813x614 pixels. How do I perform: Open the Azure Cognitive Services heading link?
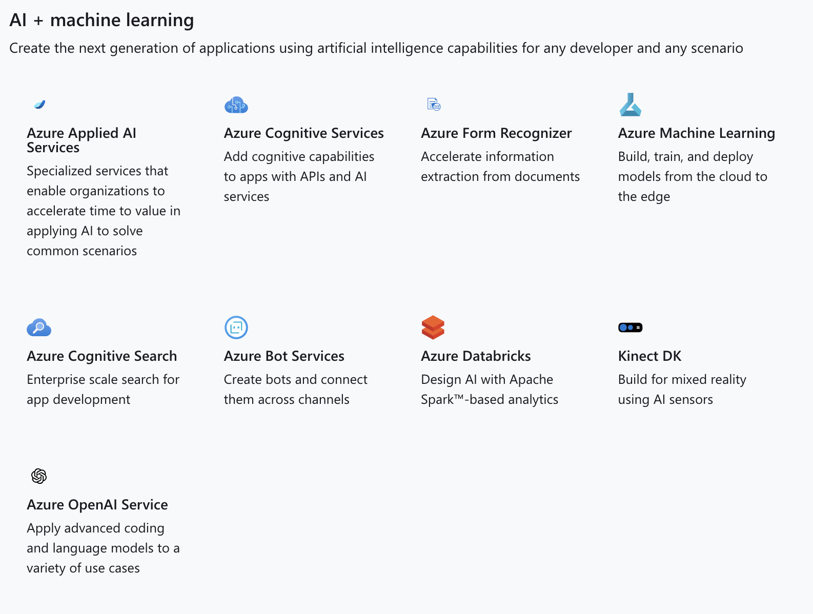[x=303, y=133]
